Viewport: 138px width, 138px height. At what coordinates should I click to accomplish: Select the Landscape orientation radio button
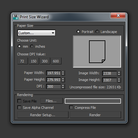click(97, 32)
